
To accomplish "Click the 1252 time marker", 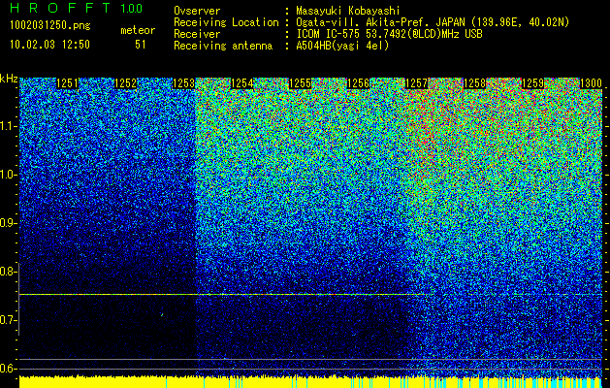I will pos(126,83).
